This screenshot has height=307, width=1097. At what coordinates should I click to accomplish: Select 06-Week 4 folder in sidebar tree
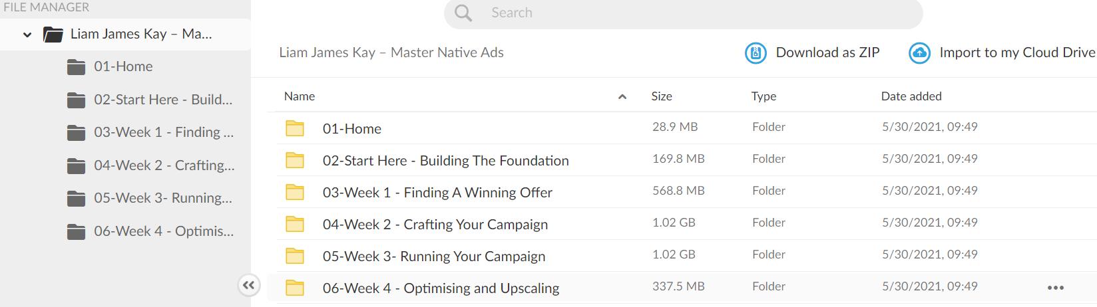point(164,231)
